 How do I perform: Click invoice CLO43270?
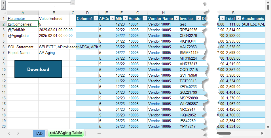[x=190, y=35]
